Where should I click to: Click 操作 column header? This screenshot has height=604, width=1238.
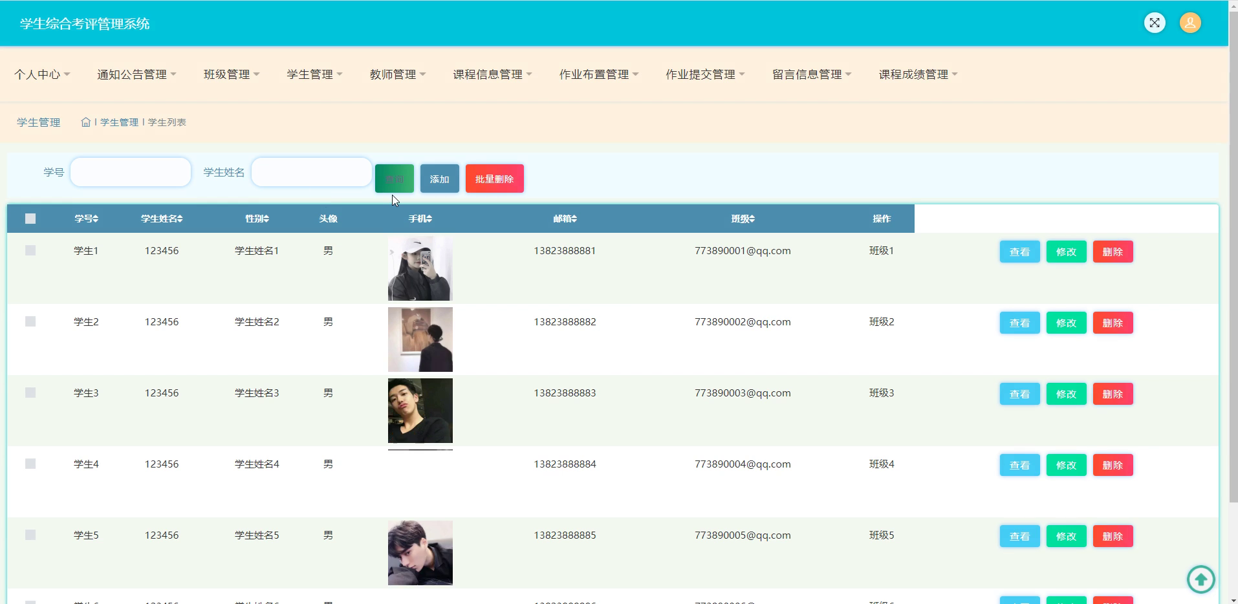click(882, 219)
